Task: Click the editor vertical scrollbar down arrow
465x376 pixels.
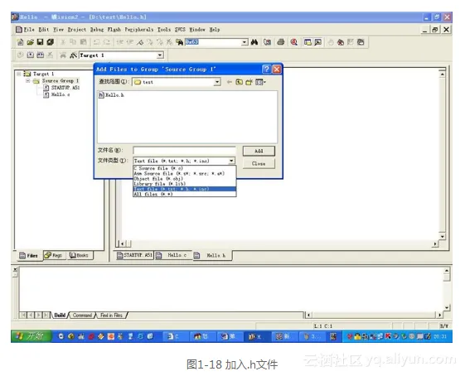Action: pos(442,236)
